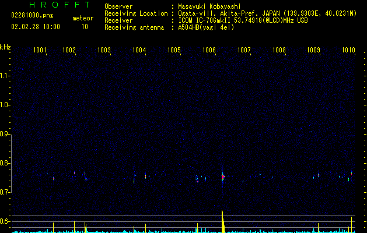
Task: Click the ICOM IC-706mkII receiver value
Action: [x=243, y=20]
